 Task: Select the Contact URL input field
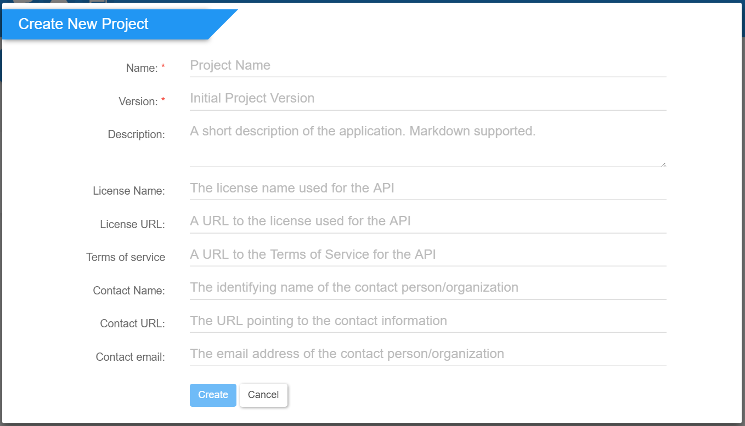(428, 321)
